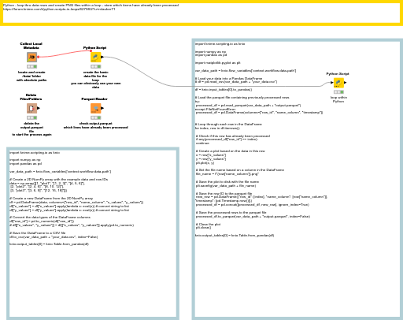Click the status traffic light under Parquet Reader
This screenshot has width=403, height=320.
(95, 118)
